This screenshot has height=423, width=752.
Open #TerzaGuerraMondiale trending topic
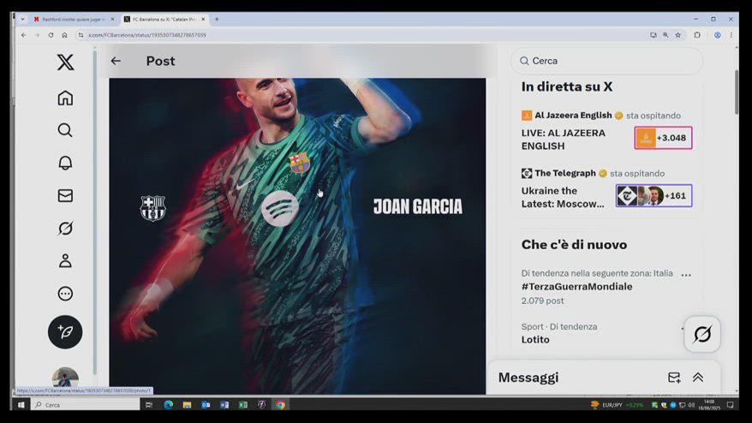pos(576,286)
